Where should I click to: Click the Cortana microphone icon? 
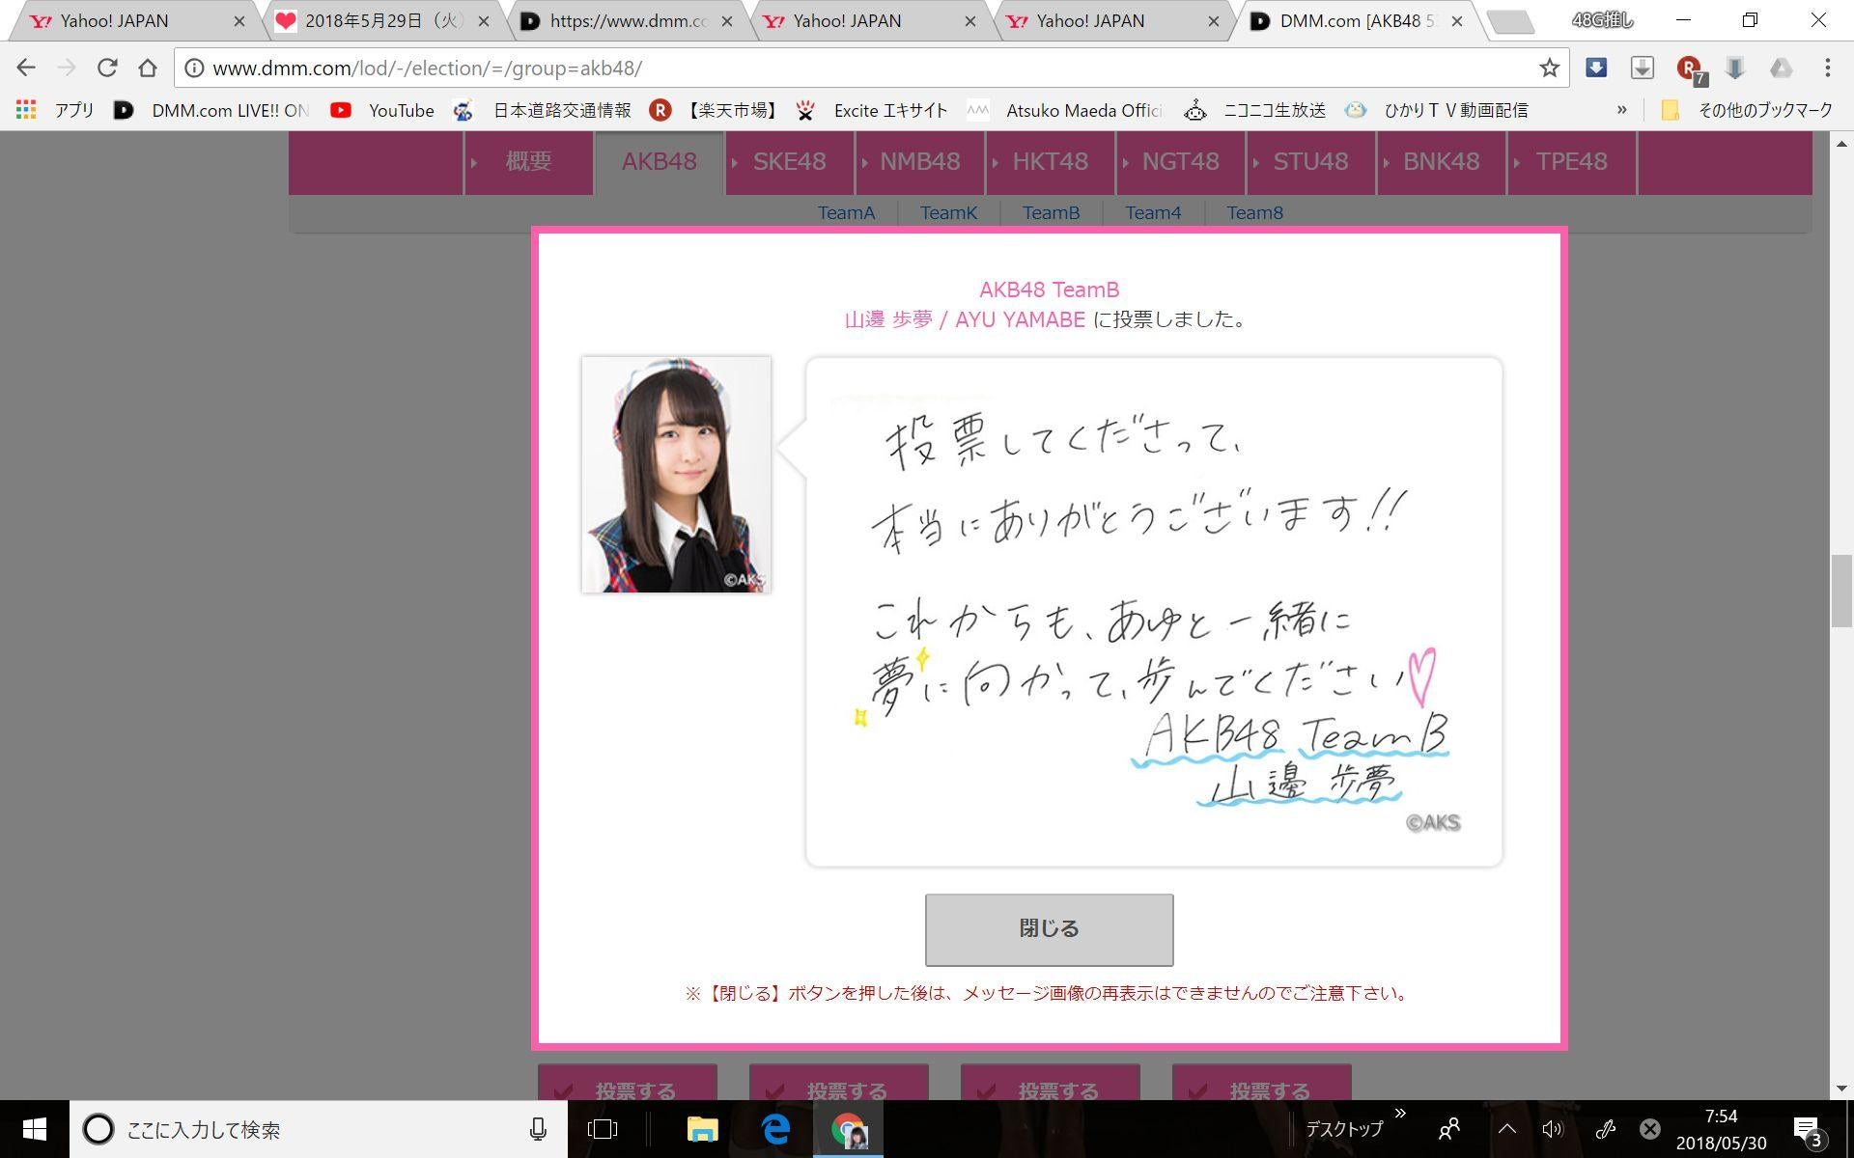538,1129
